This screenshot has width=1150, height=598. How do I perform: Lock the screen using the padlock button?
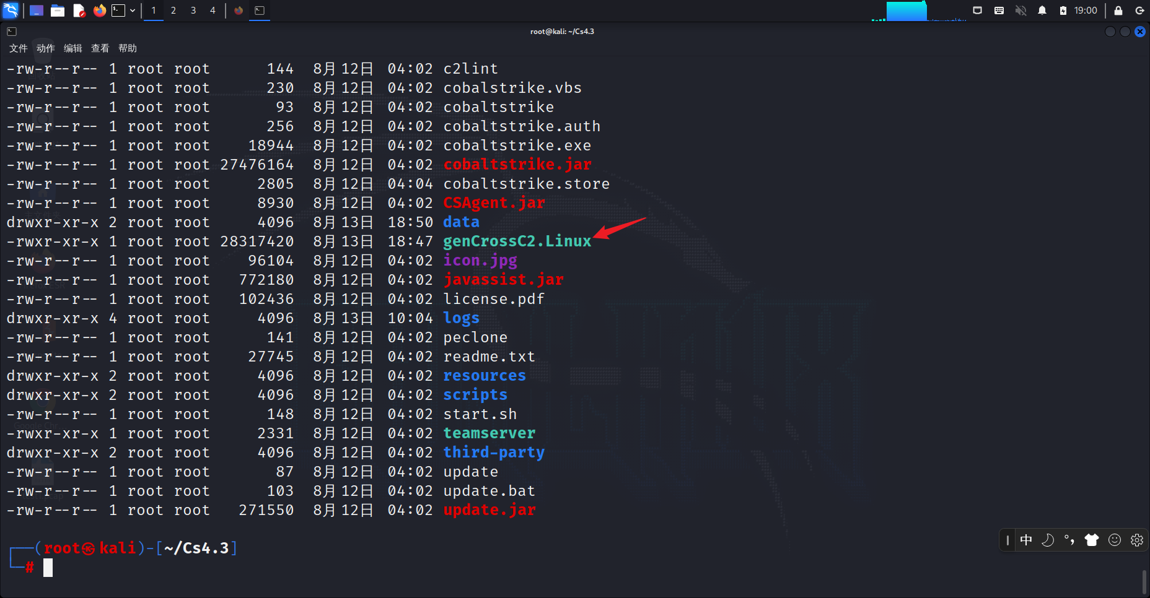(1118, 11)
